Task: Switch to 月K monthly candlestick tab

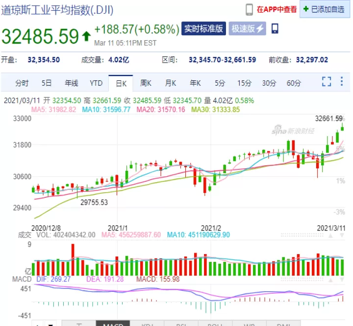Action: (x=171, y=83)
